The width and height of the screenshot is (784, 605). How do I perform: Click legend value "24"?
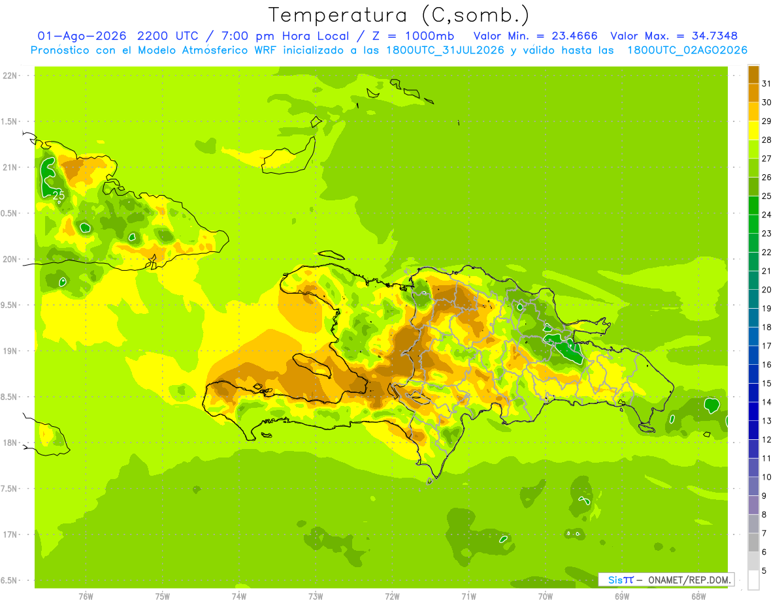point(766,215)
